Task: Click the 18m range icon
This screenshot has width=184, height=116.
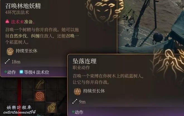Action: pos(7,61)
